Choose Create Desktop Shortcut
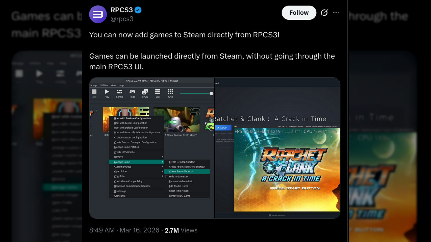This screenshot has height=242, width=431. [187, 162]
